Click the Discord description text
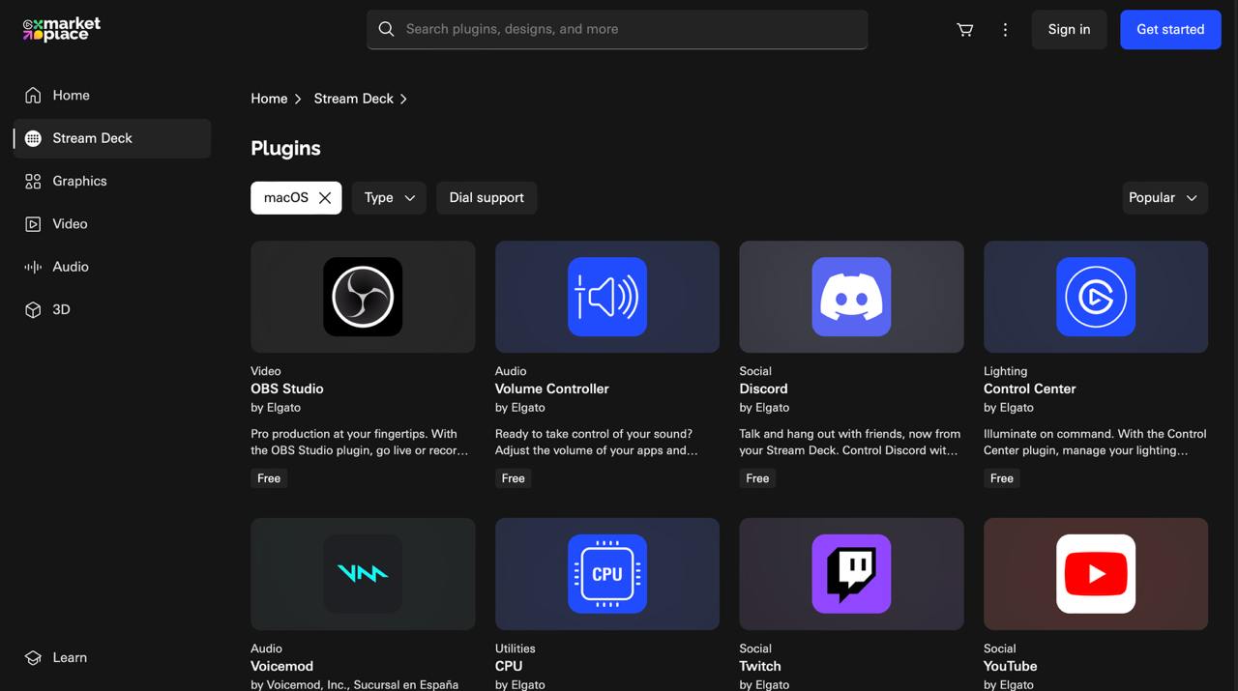The image size is (1238, 691). pyautogui.click(x=850, y=443)
